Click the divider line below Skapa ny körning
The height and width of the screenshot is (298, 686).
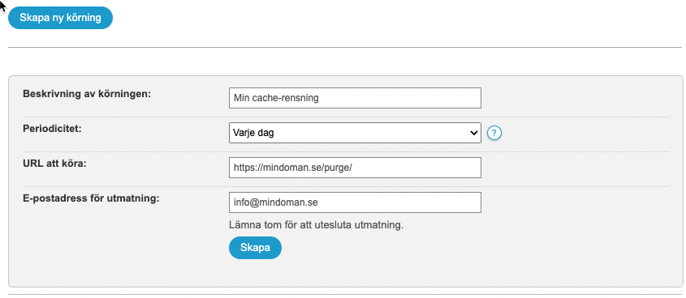click(x=345, y=47)
